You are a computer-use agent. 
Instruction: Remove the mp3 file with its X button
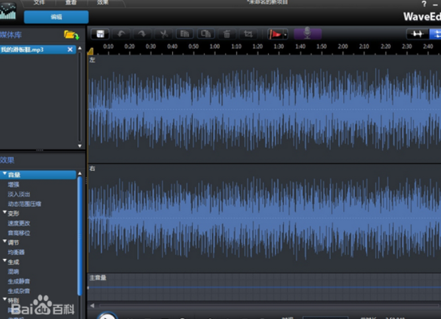70,50
